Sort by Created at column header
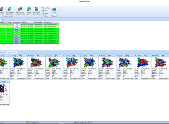The height and width of the screenshot is (124, 169). pos(52,22)
